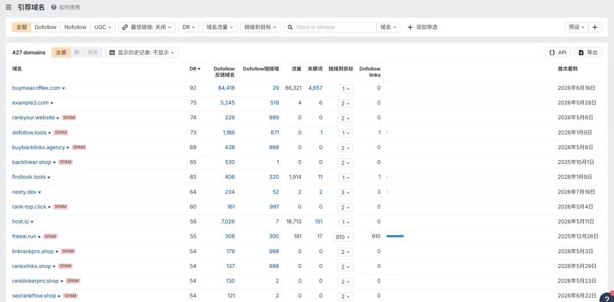Click 4,657 keywords value
This screenshot has width=614, height=302.
315,88
